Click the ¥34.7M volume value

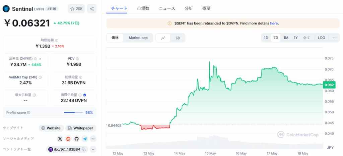tap(18, 65)
